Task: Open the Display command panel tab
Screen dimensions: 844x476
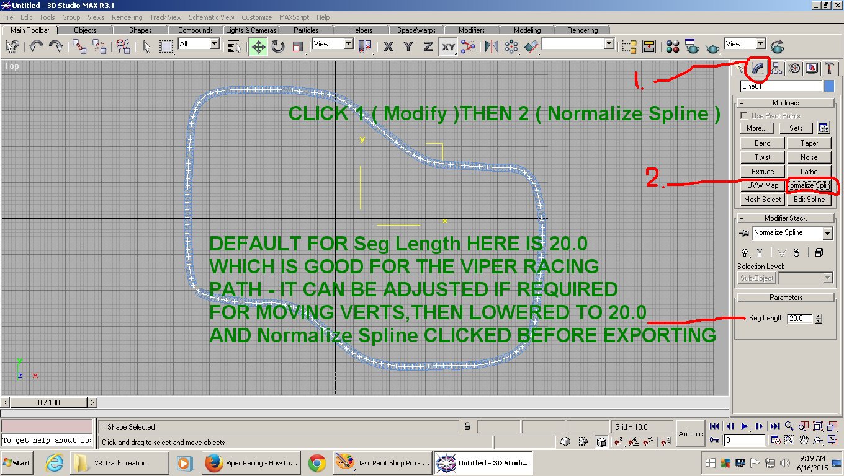Action: click(811, 68)
